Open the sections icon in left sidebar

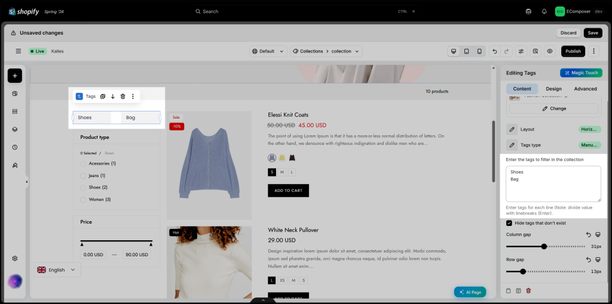click(15, 111)
